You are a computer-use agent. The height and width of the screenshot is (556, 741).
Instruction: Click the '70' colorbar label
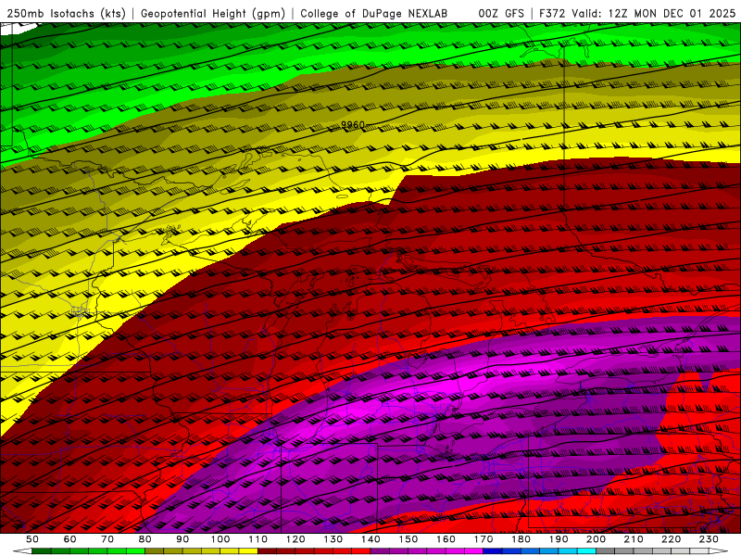(107, 539)
